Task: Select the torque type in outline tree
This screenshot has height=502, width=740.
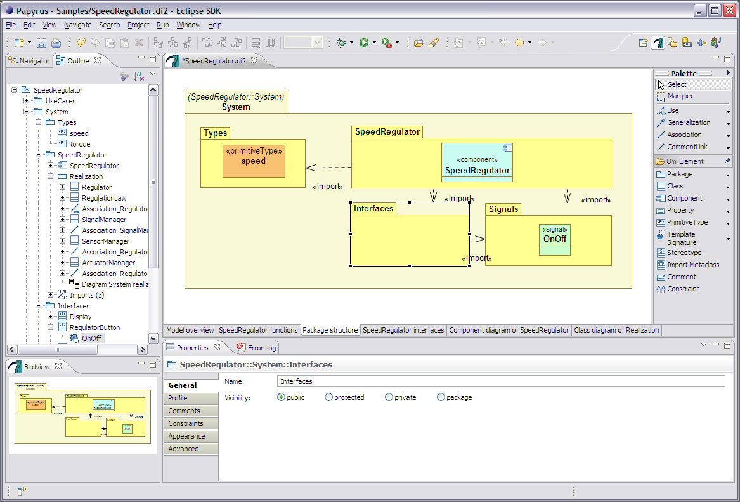Action: click(x=80, y=144)
